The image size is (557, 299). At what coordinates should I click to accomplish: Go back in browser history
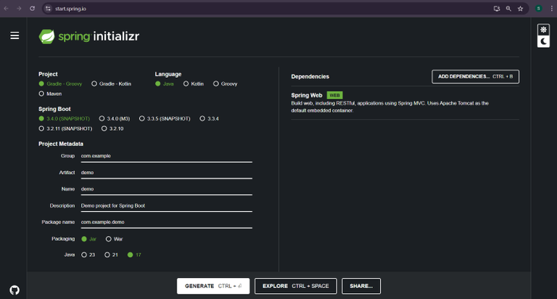point(6,9)
